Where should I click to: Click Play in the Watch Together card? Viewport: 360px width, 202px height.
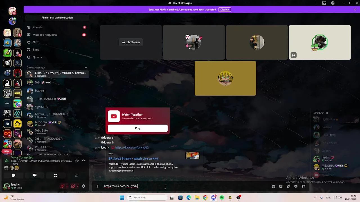coord(138,128)
